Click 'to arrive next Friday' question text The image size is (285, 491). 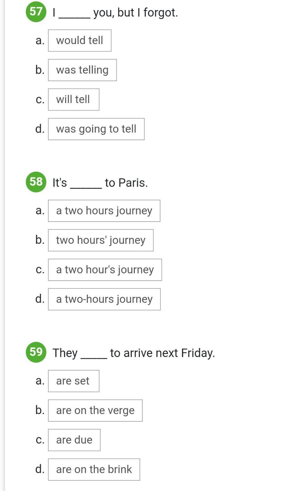click(x=162, y=353)
